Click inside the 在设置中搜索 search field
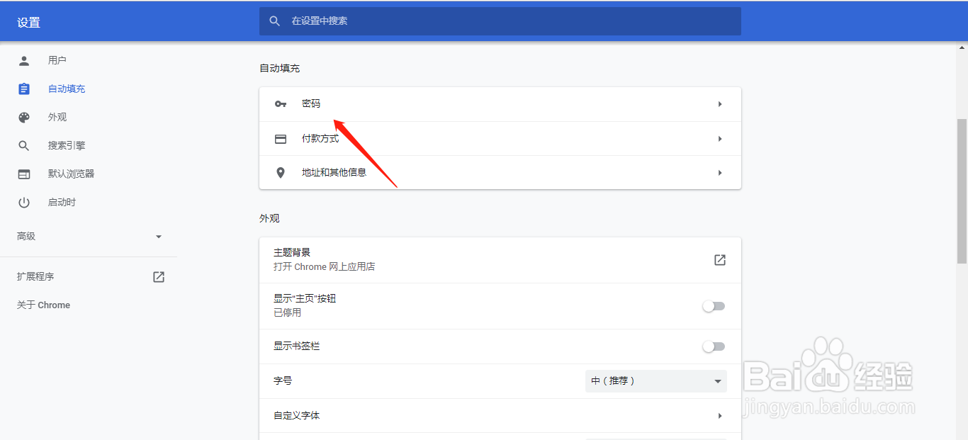 (500, 21)
